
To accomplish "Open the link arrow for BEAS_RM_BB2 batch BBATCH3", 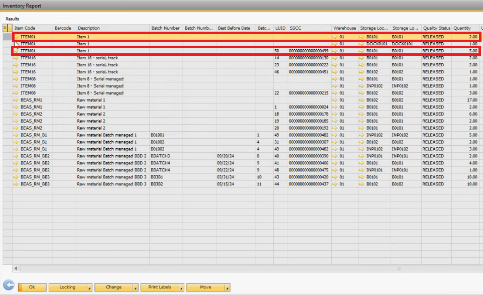I will tap(17, 156).
